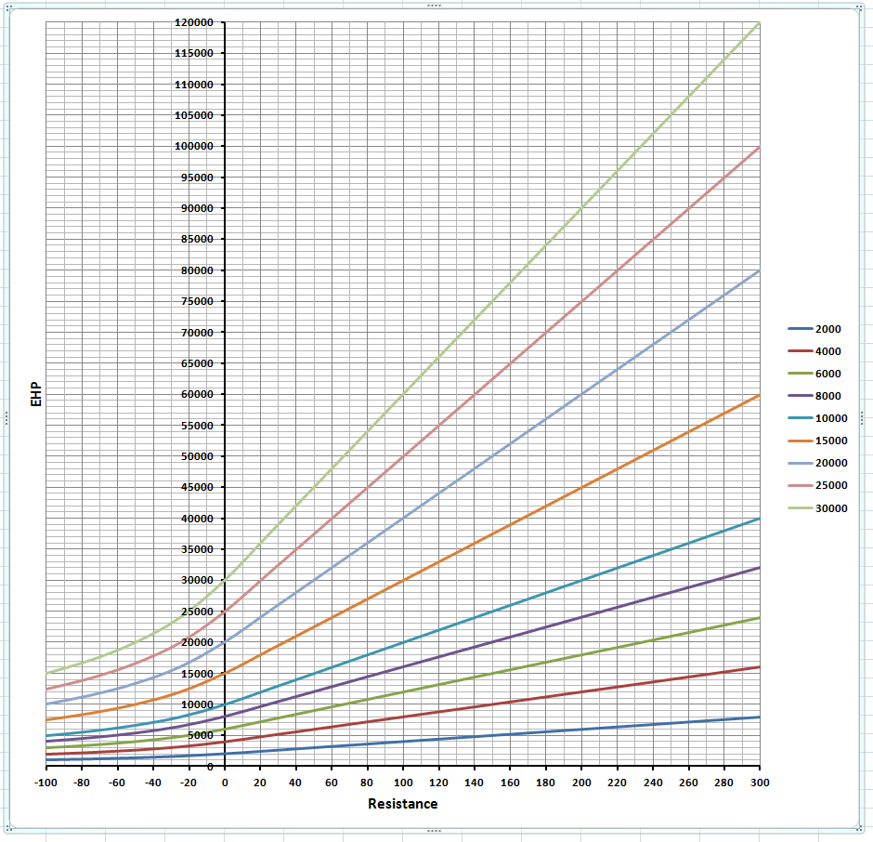Click the pink 25000 legend color line
Screen dimensions: 873x842
(x=799, y=486)
